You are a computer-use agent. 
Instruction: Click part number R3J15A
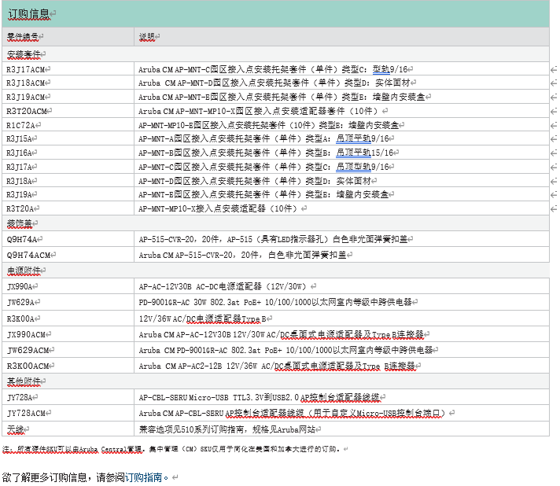tap(20, 138)
